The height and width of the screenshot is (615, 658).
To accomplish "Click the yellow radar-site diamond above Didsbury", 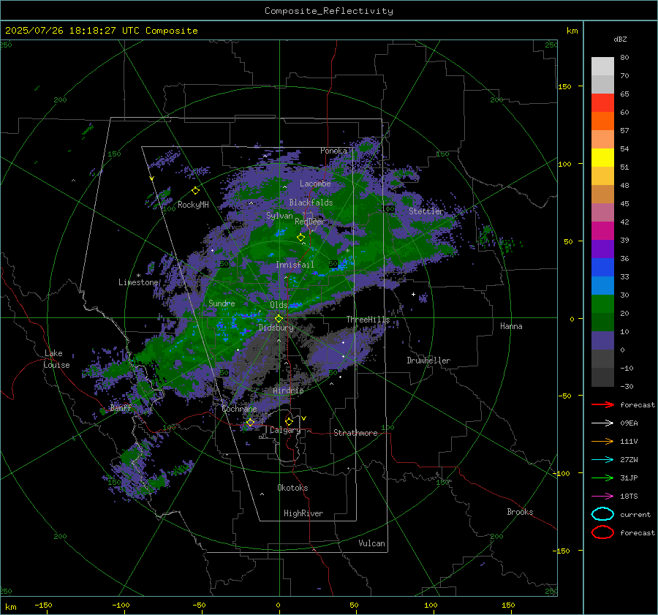I will 279,319.
